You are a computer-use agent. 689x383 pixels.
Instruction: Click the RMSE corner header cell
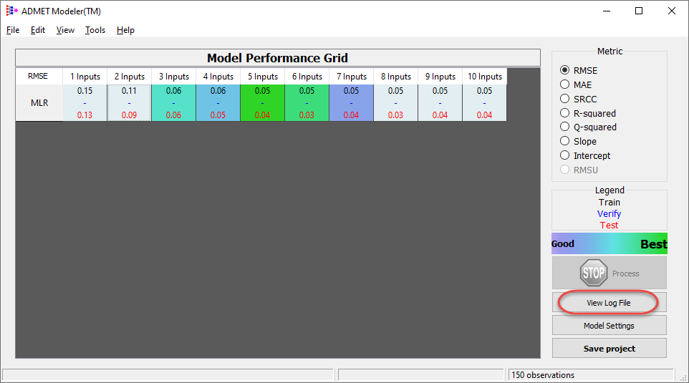tap(39, 76)
